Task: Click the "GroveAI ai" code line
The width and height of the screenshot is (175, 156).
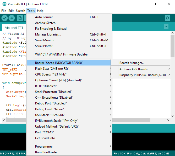Action: pyautogui.click(x=14, y=65)
